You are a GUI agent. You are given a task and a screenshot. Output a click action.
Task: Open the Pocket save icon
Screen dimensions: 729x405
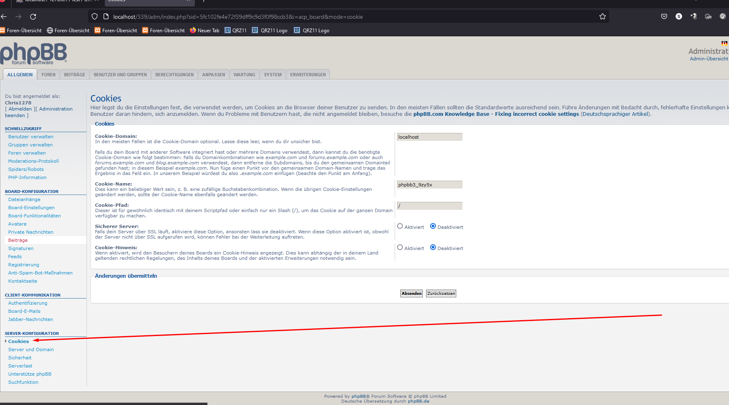point(664,17)
